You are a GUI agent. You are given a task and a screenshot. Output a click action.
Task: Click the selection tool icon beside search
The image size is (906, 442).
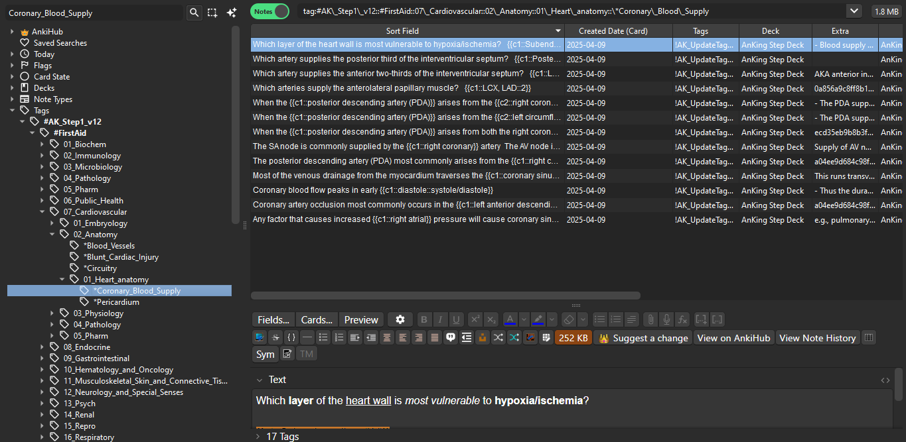[x=212, y=13]
